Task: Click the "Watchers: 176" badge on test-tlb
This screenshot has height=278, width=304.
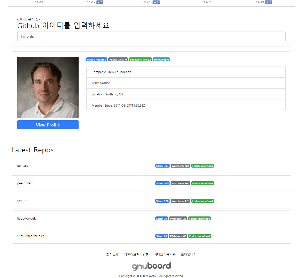Action: 180,201
